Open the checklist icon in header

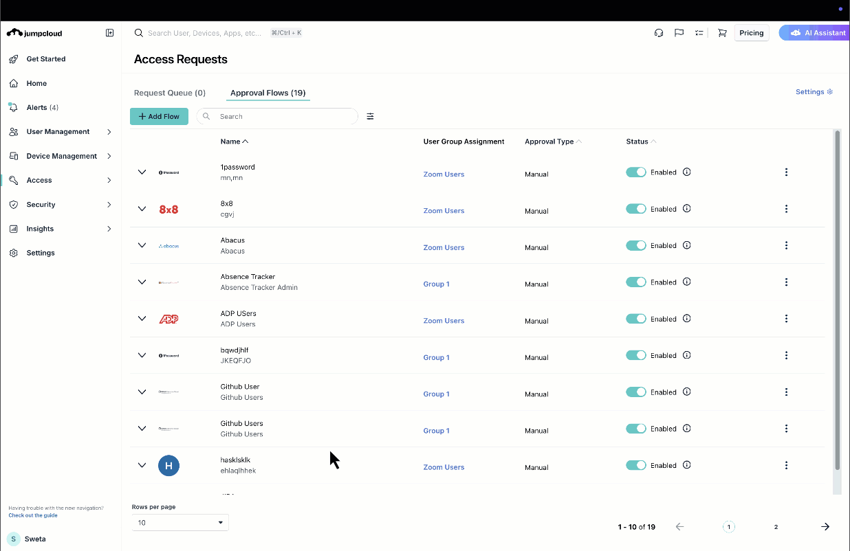point(699,33)
